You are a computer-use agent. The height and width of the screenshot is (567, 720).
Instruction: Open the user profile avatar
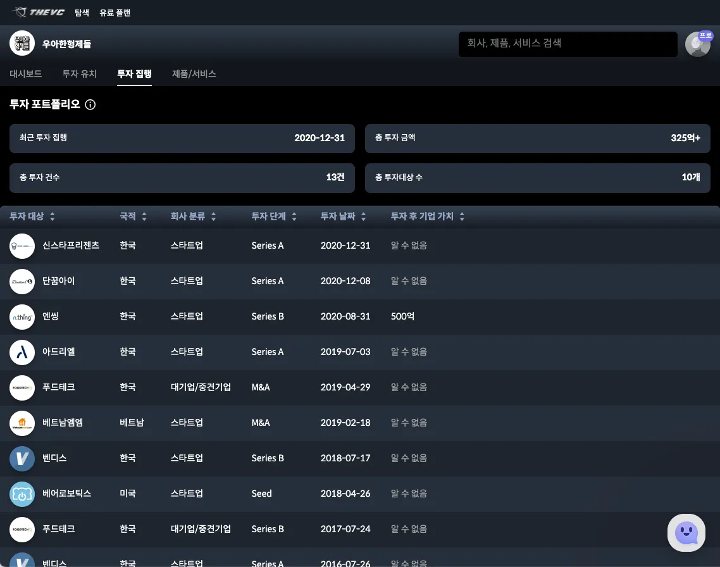pyautogui.click(x=697, y=44)
